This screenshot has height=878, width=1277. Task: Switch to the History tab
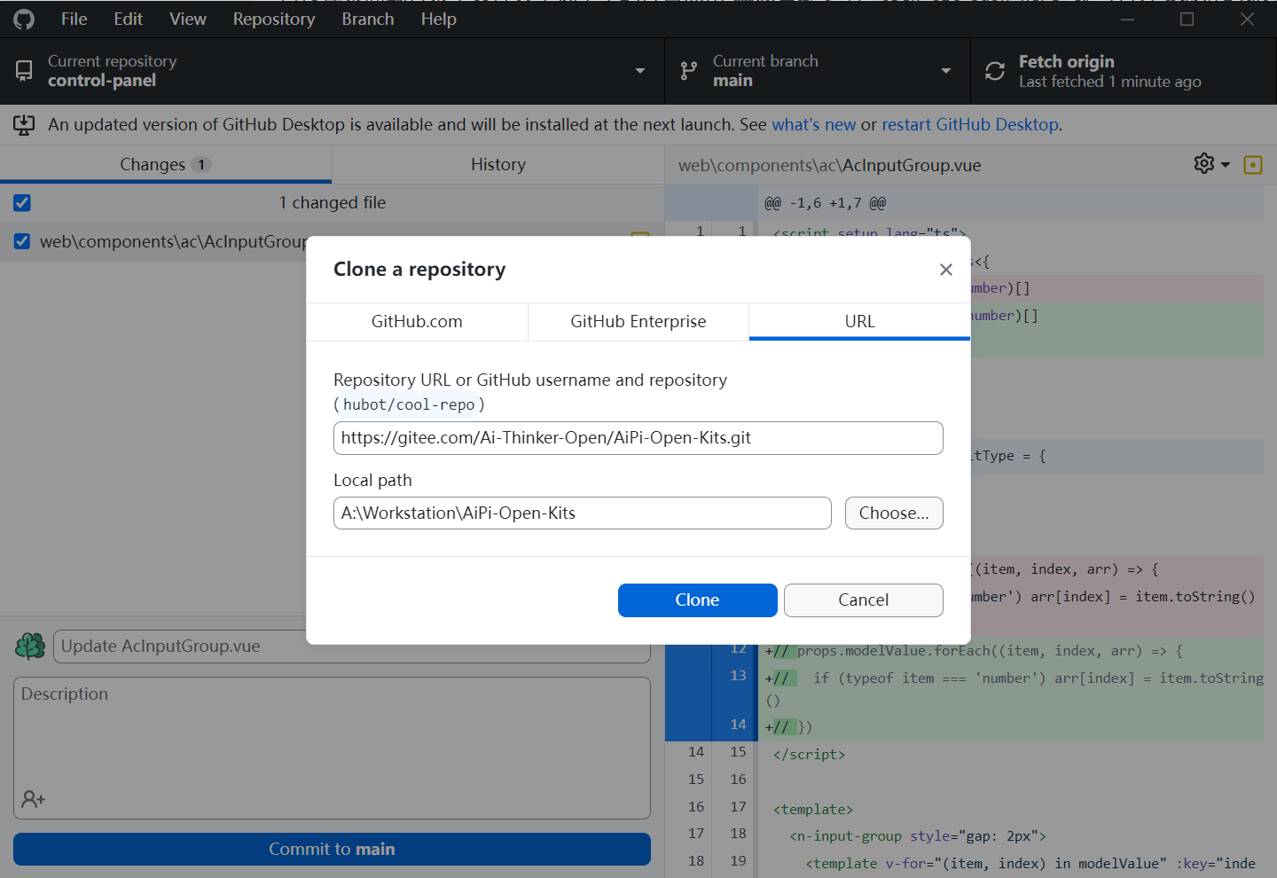click(x=498, y=165)
